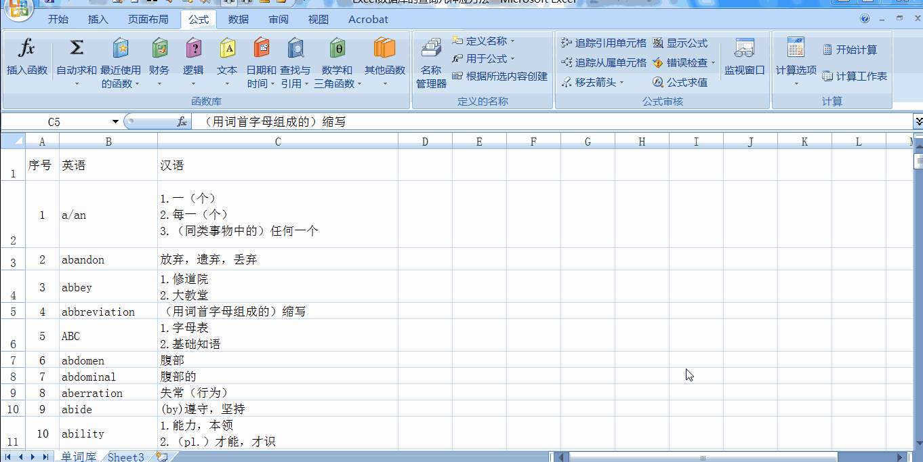Click the fx button on the formula bar

pyautogui.click(x=182, y=122)
